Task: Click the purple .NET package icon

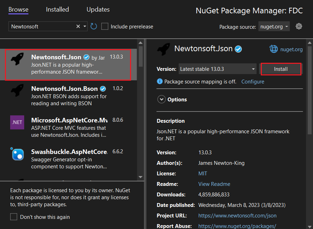Action: 17,122
